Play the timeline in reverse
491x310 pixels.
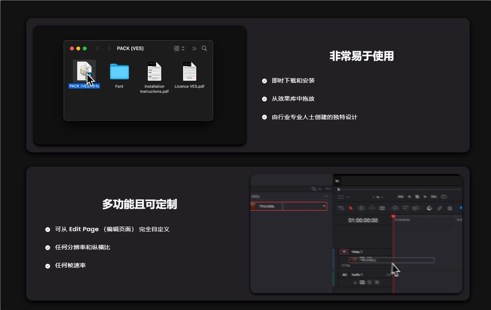pyautogui.click(x=409, y=197)
